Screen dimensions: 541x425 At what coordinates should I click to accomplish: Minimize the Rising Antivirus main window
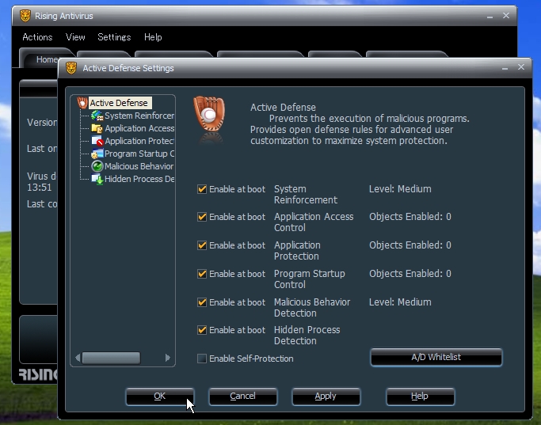490,17
